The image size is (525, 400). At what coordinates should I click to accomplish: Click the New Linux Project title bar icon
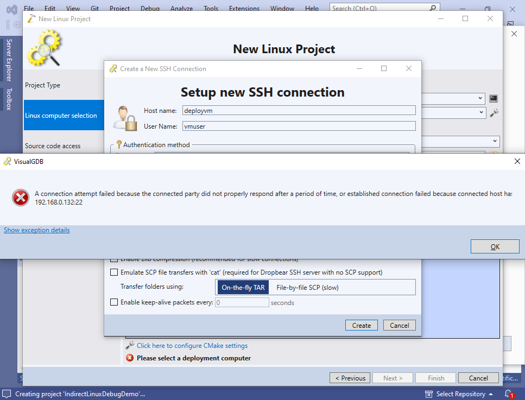(x=31, y=19)
